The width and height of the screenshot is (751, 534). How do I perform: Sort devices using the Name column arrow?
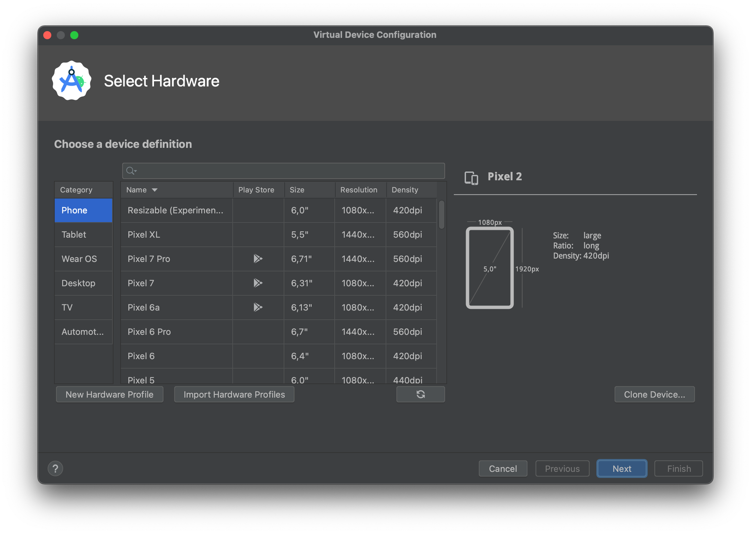coord(154,190)
